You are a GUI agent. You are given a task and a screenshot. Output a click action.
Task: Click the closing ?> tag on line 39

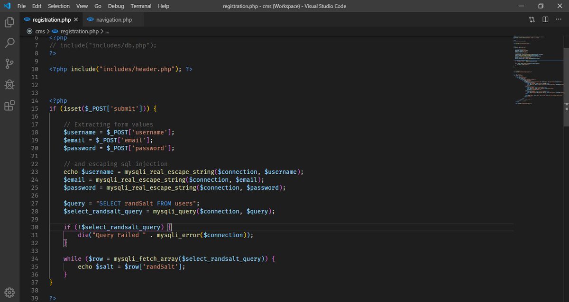53,298
